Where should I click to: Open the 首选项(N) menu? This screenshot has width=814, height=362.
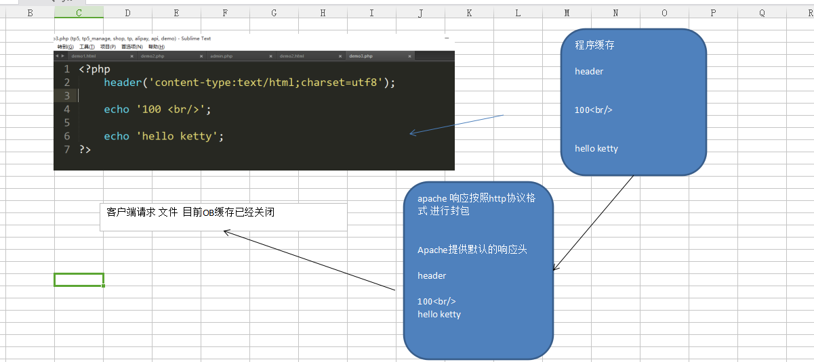click(x=131, y=47)
